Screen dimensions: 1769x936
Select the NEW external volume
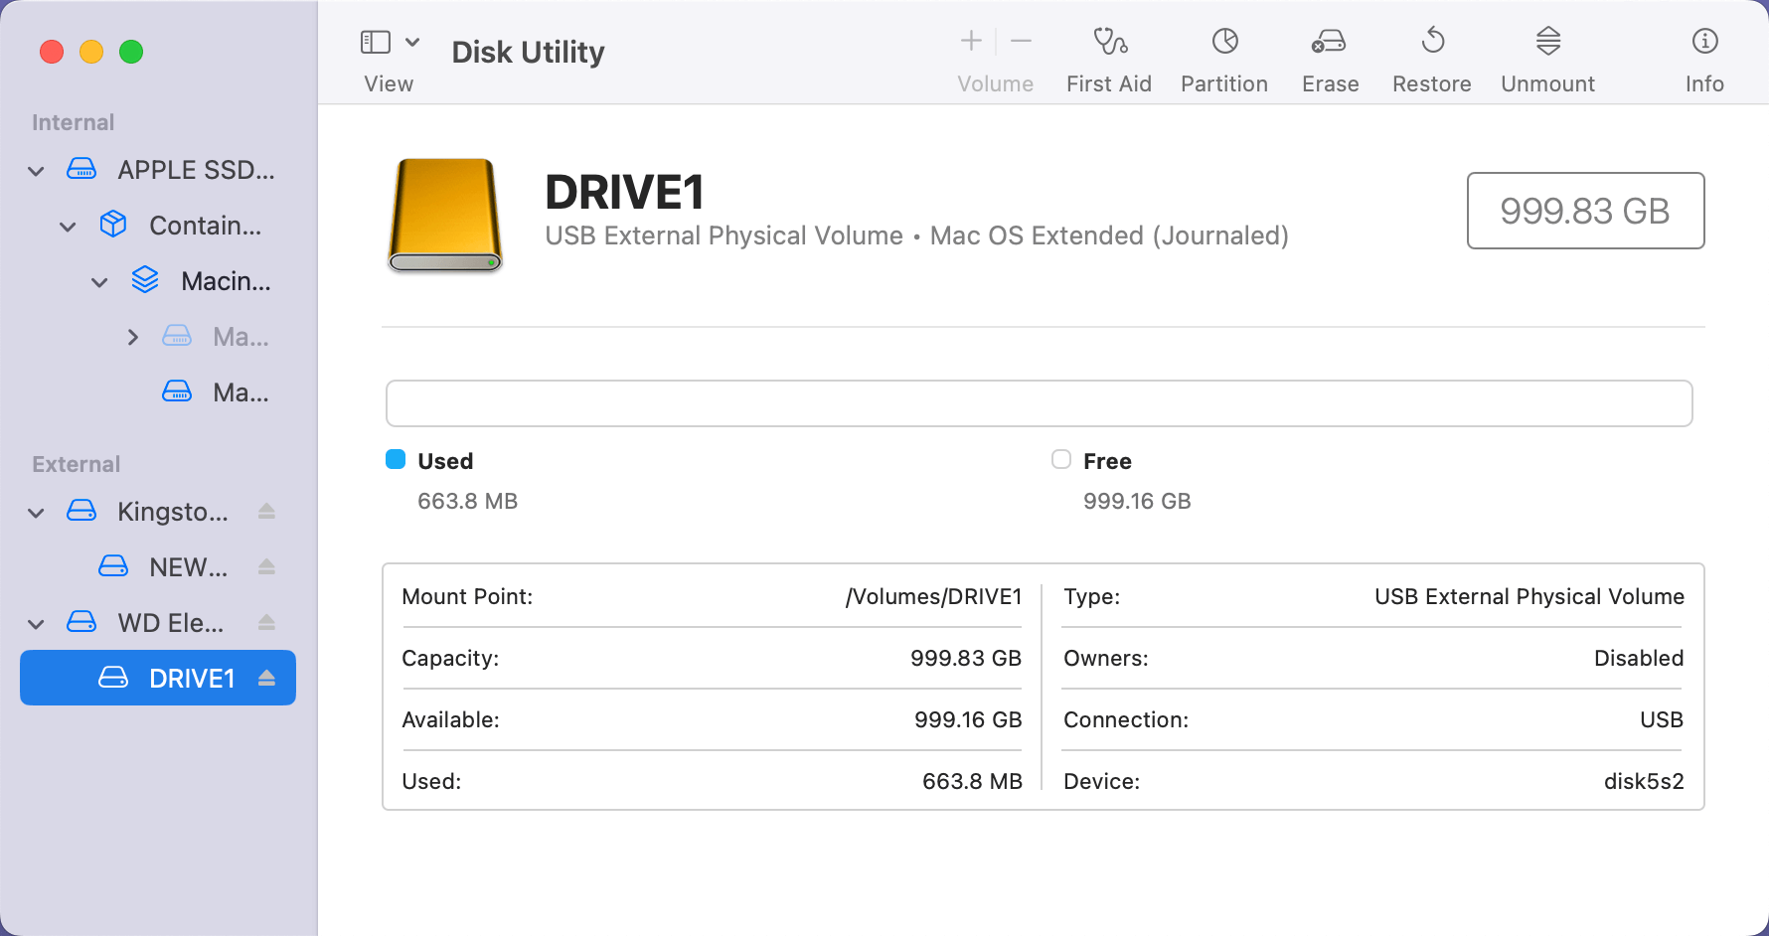point(188,566)
